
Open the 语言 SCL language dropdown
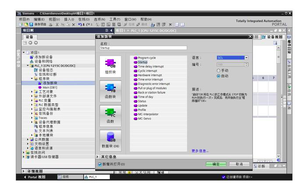click(x=246, y=57)
